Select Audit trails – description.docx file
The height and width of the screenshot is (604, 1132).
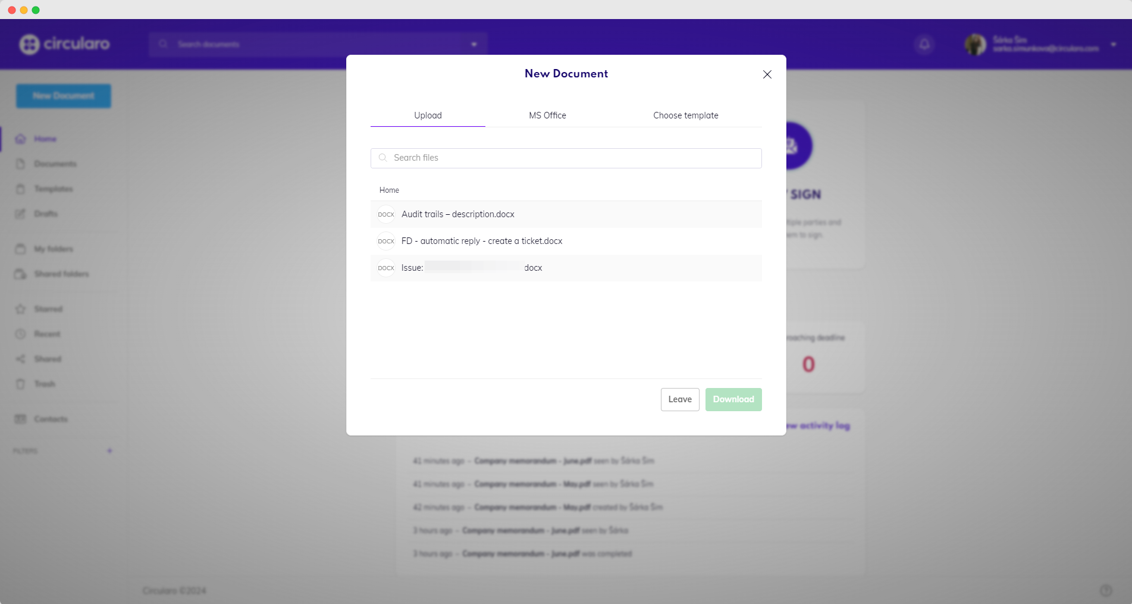(457, 214)
